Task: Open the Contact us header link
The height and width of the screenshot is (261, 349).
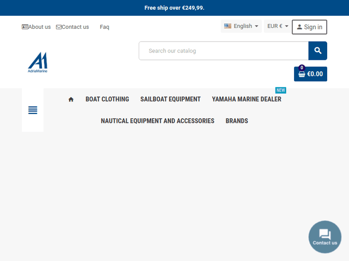Action: pos(73,27)
